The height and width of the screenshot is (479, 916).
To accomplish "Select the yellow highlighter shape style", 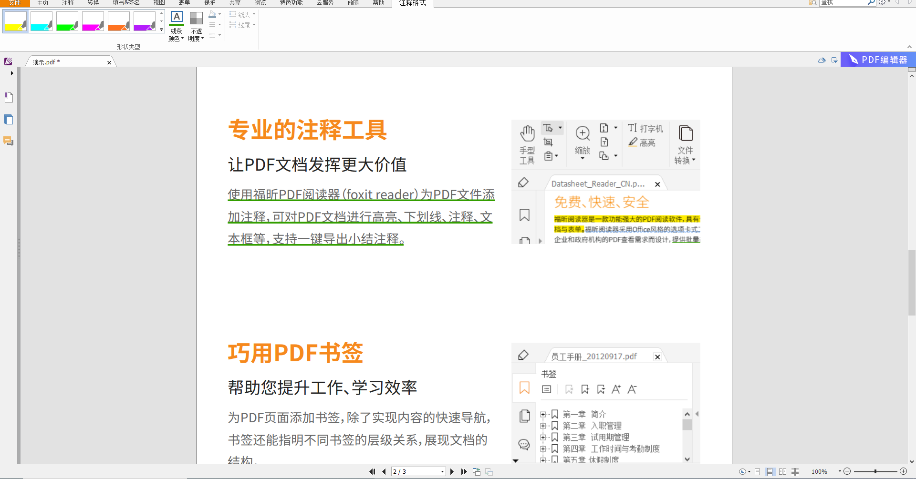I will click(x=15, y=21).
